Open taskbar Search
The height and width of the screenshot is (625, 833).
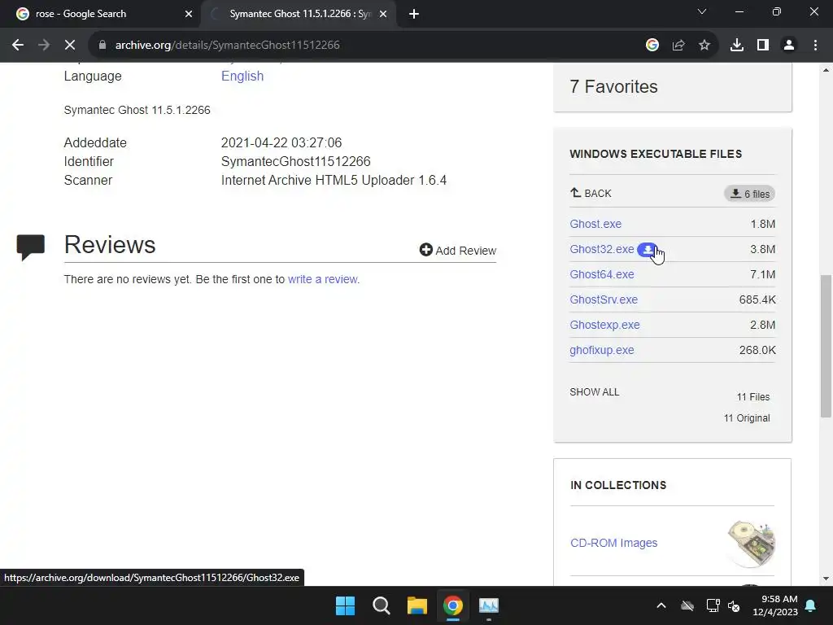click(x=381, y=605)
